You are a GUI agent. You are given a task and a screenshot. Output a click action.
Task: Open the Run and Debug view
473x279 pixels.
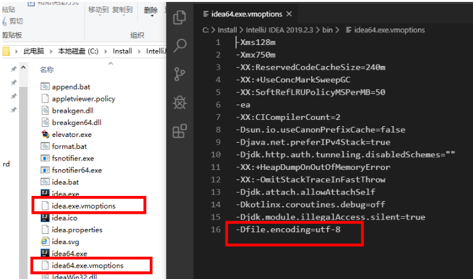180,103
